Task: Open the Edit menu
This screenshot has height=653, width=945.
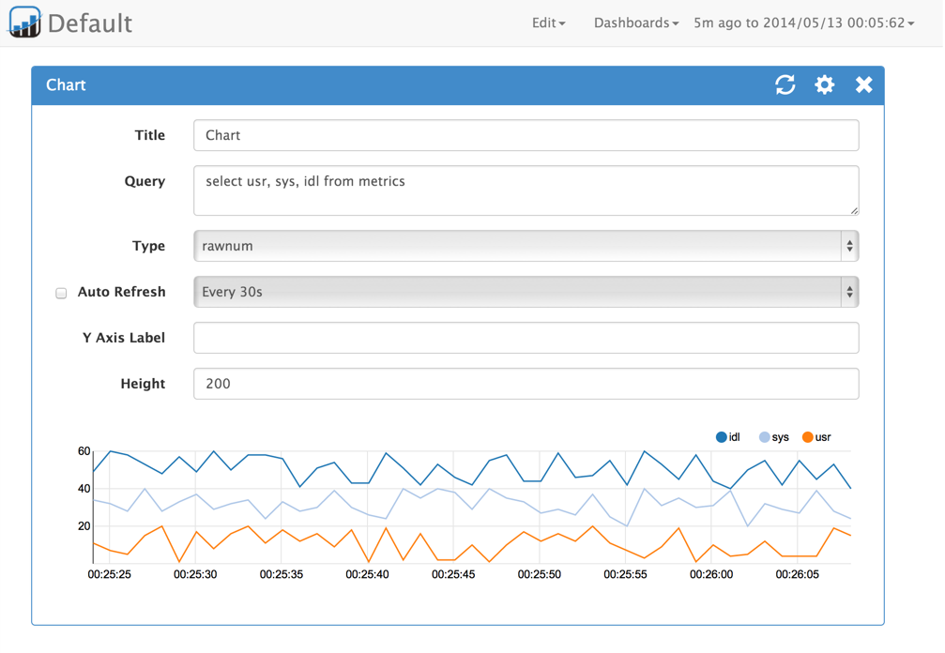Action: [x=548, y=23]
